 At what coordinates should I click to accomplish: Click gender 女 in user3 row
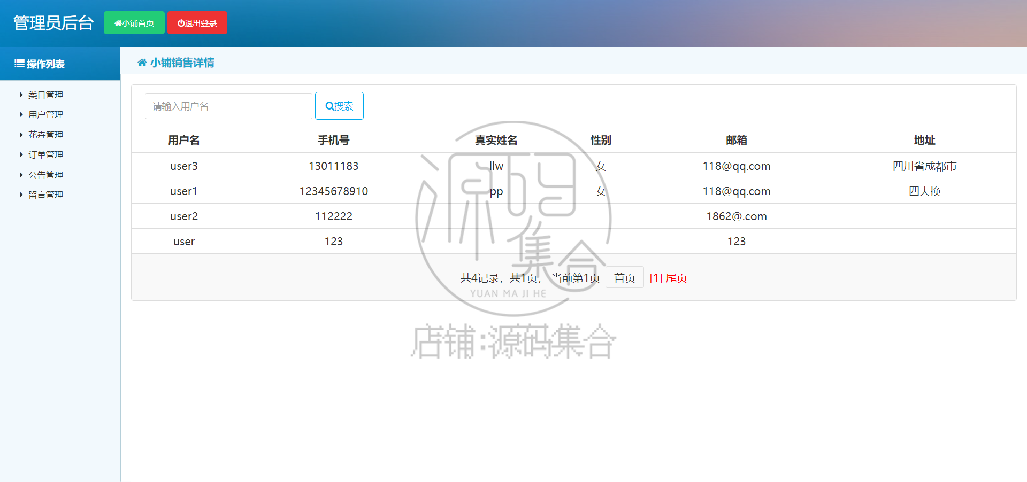(x=601, y=166)
